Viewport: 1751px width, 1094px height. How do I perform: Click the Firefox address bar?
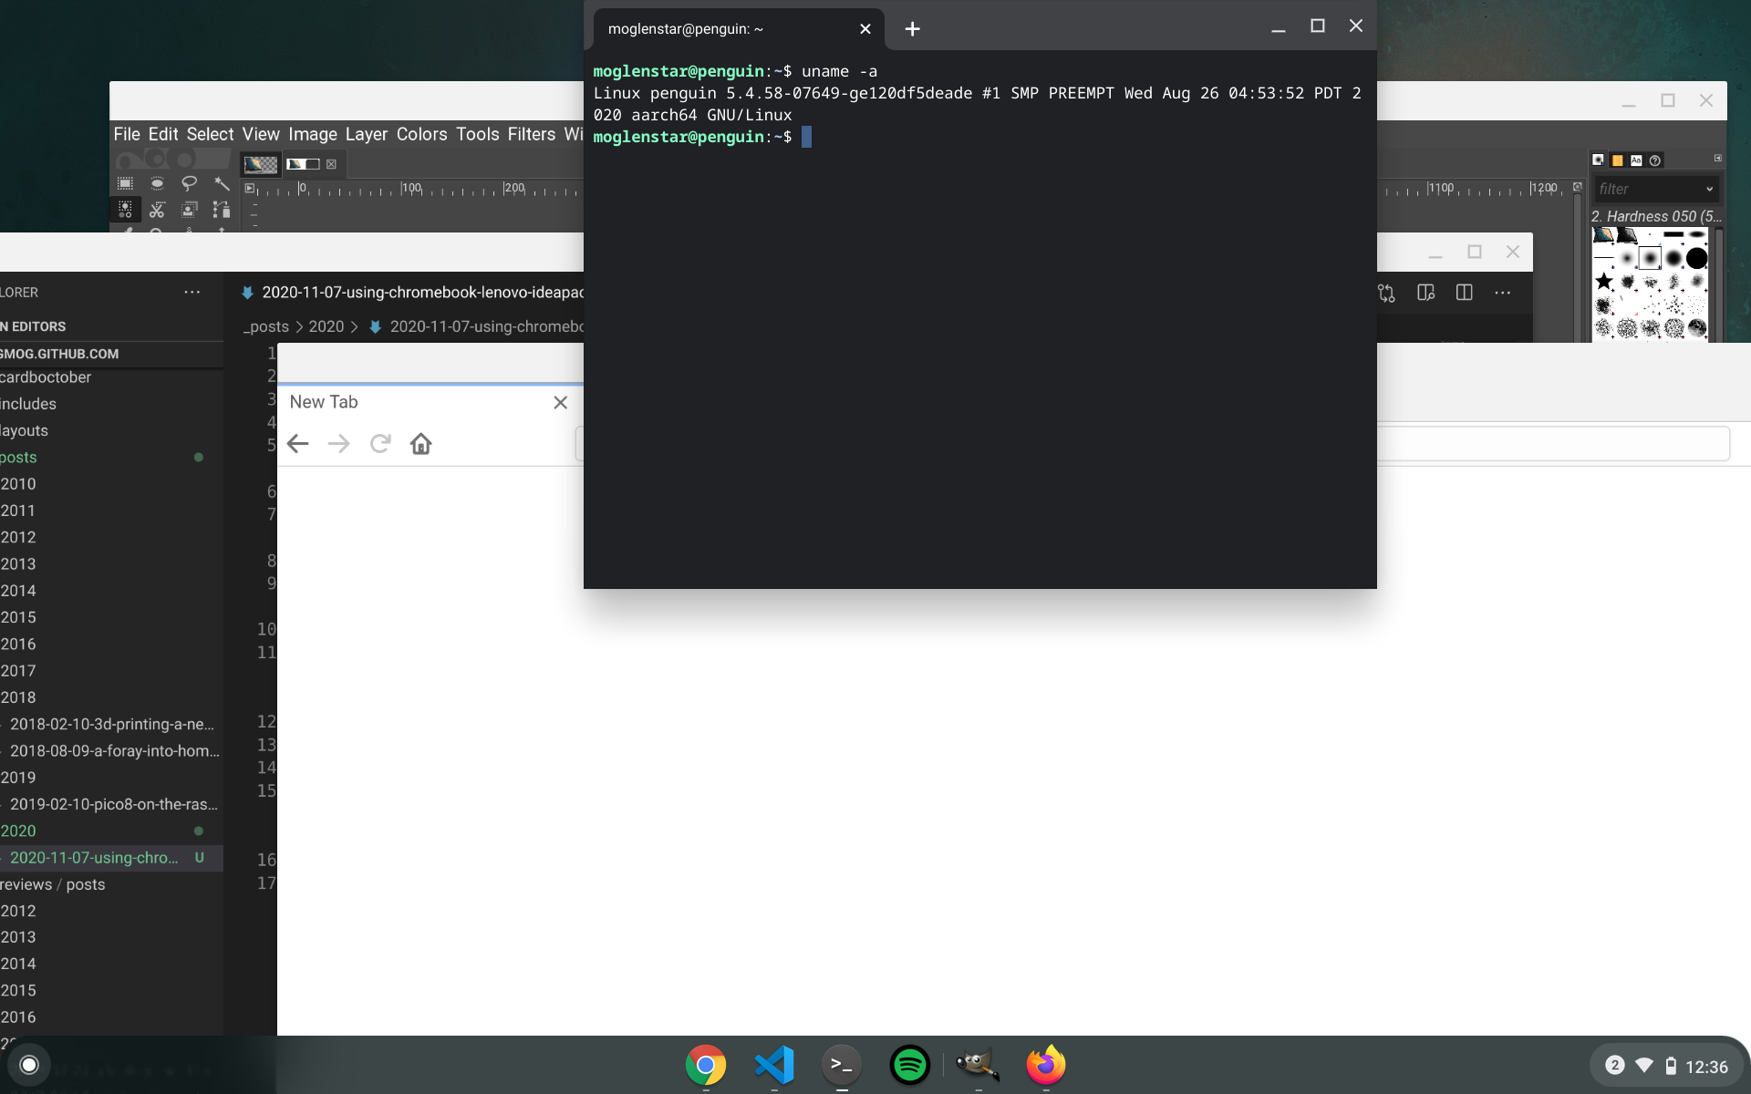pos(1550,444)
